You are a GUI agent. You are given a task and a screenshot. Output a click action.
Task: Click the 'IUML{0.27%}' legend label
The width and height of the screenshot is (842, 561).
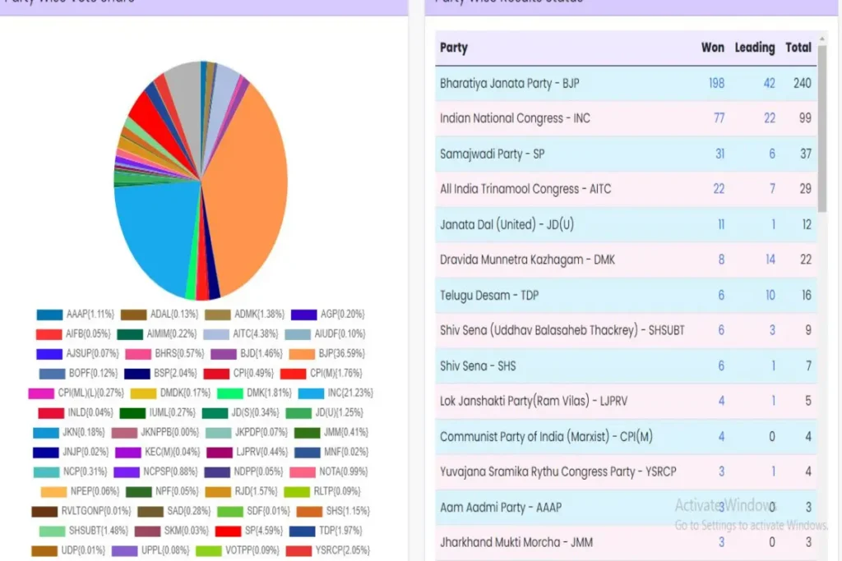[x=172, y=413]
